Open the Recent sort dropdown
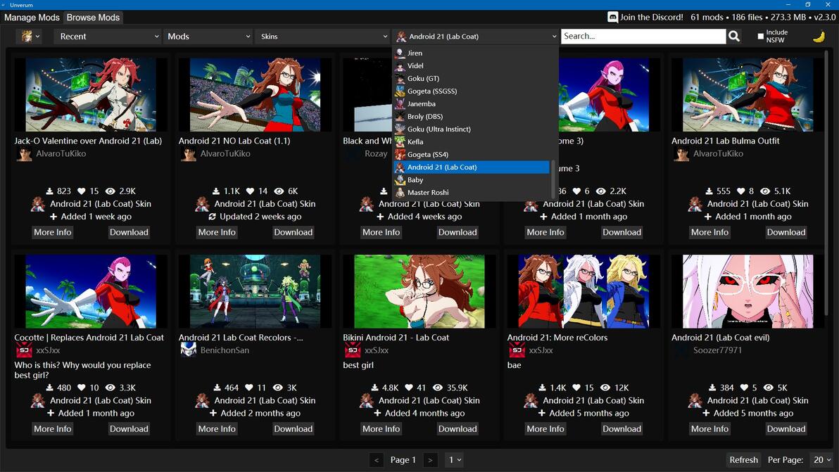 pos(108,37)
